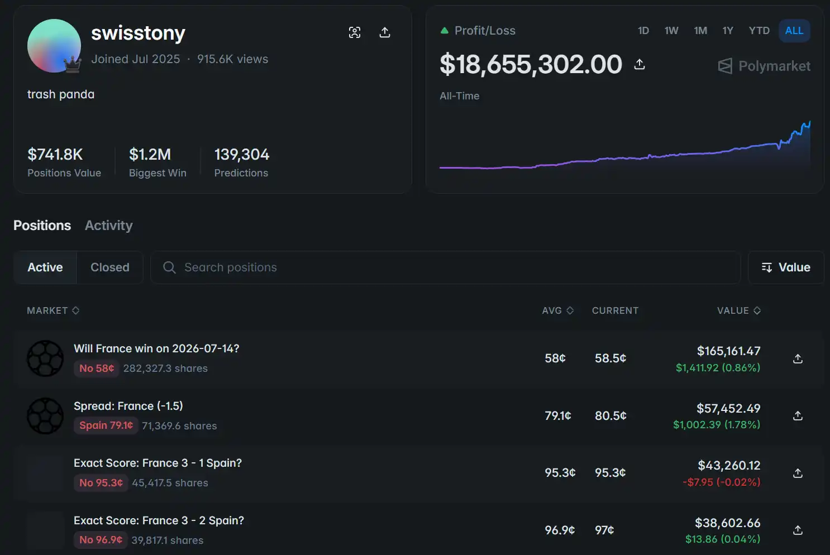The height and width of the screenshot is (555, 830).
Task: Open the Will France win on 2026-07-14 market
Action: pyautogui.click(x=156, y=348)
